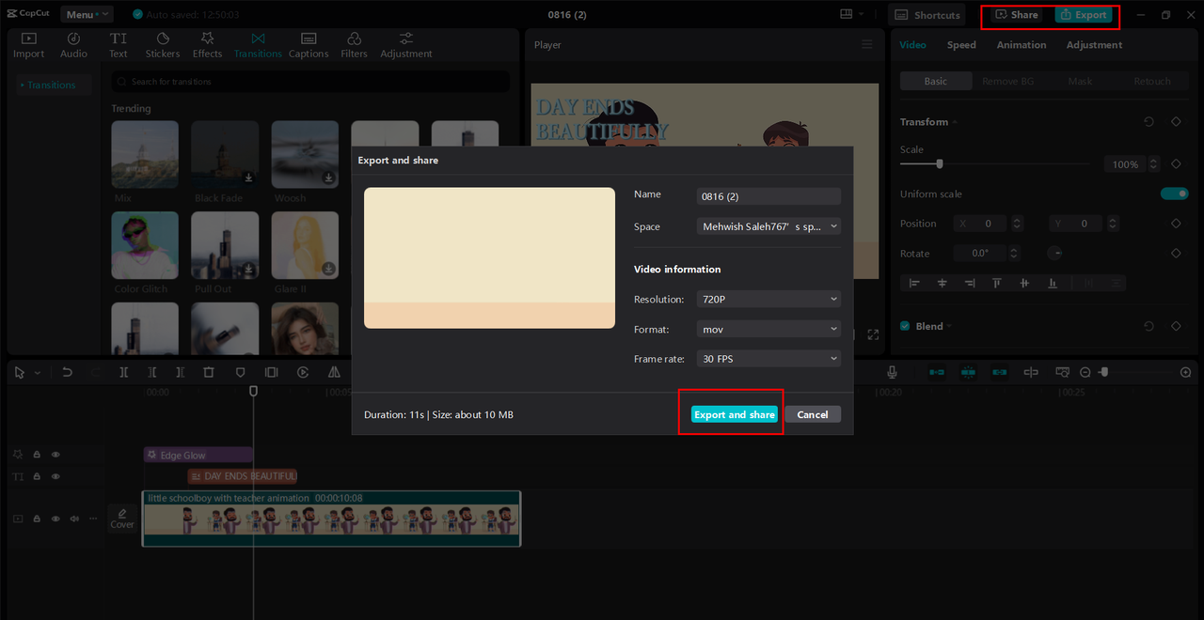The height and width of the screenshot is (620, 1204).
Task: Mute the main video track audio
Action: pyautogui.click(x=74, y=519)
